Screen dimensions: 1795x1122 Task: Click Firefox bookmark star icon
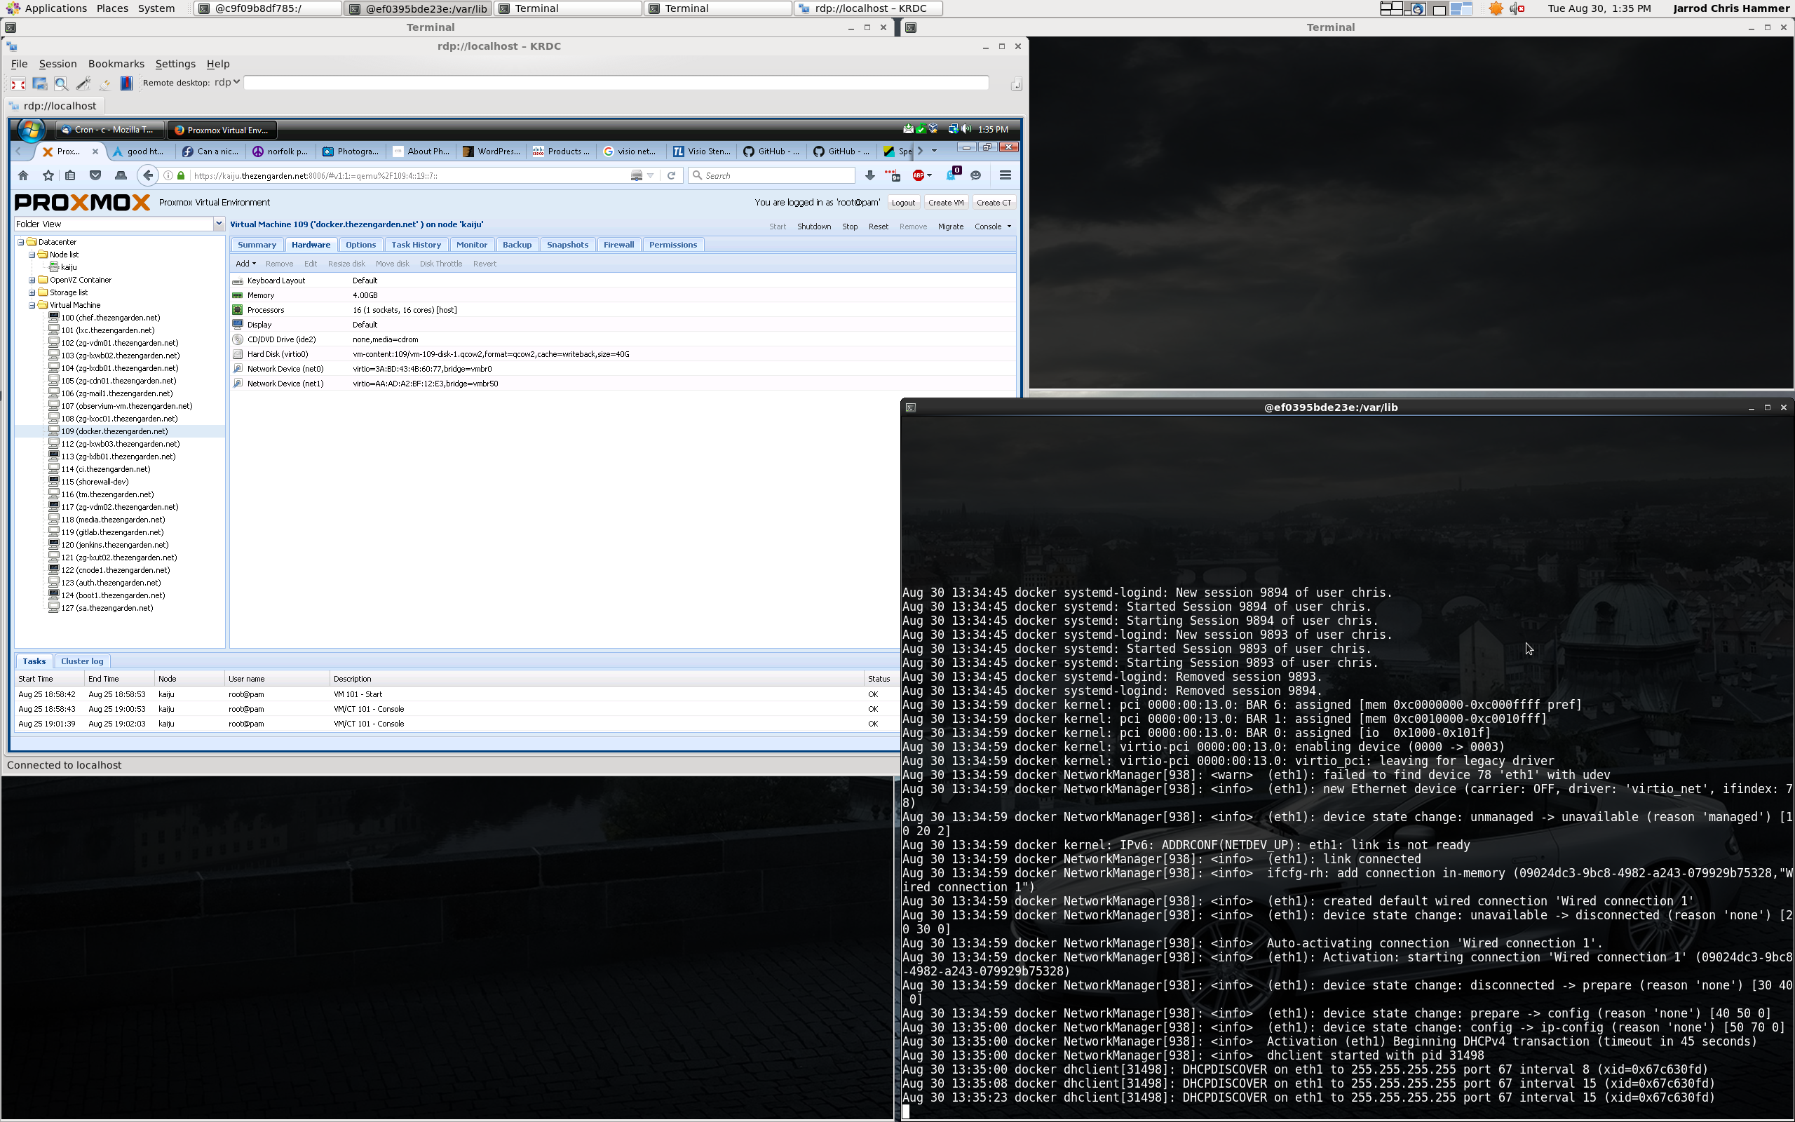[x=48, y=176]
